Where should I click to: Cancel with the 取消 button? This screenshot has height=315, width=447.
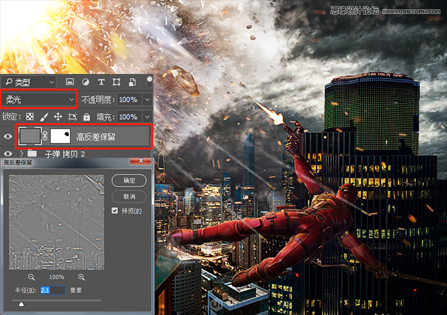pos(129,196)
